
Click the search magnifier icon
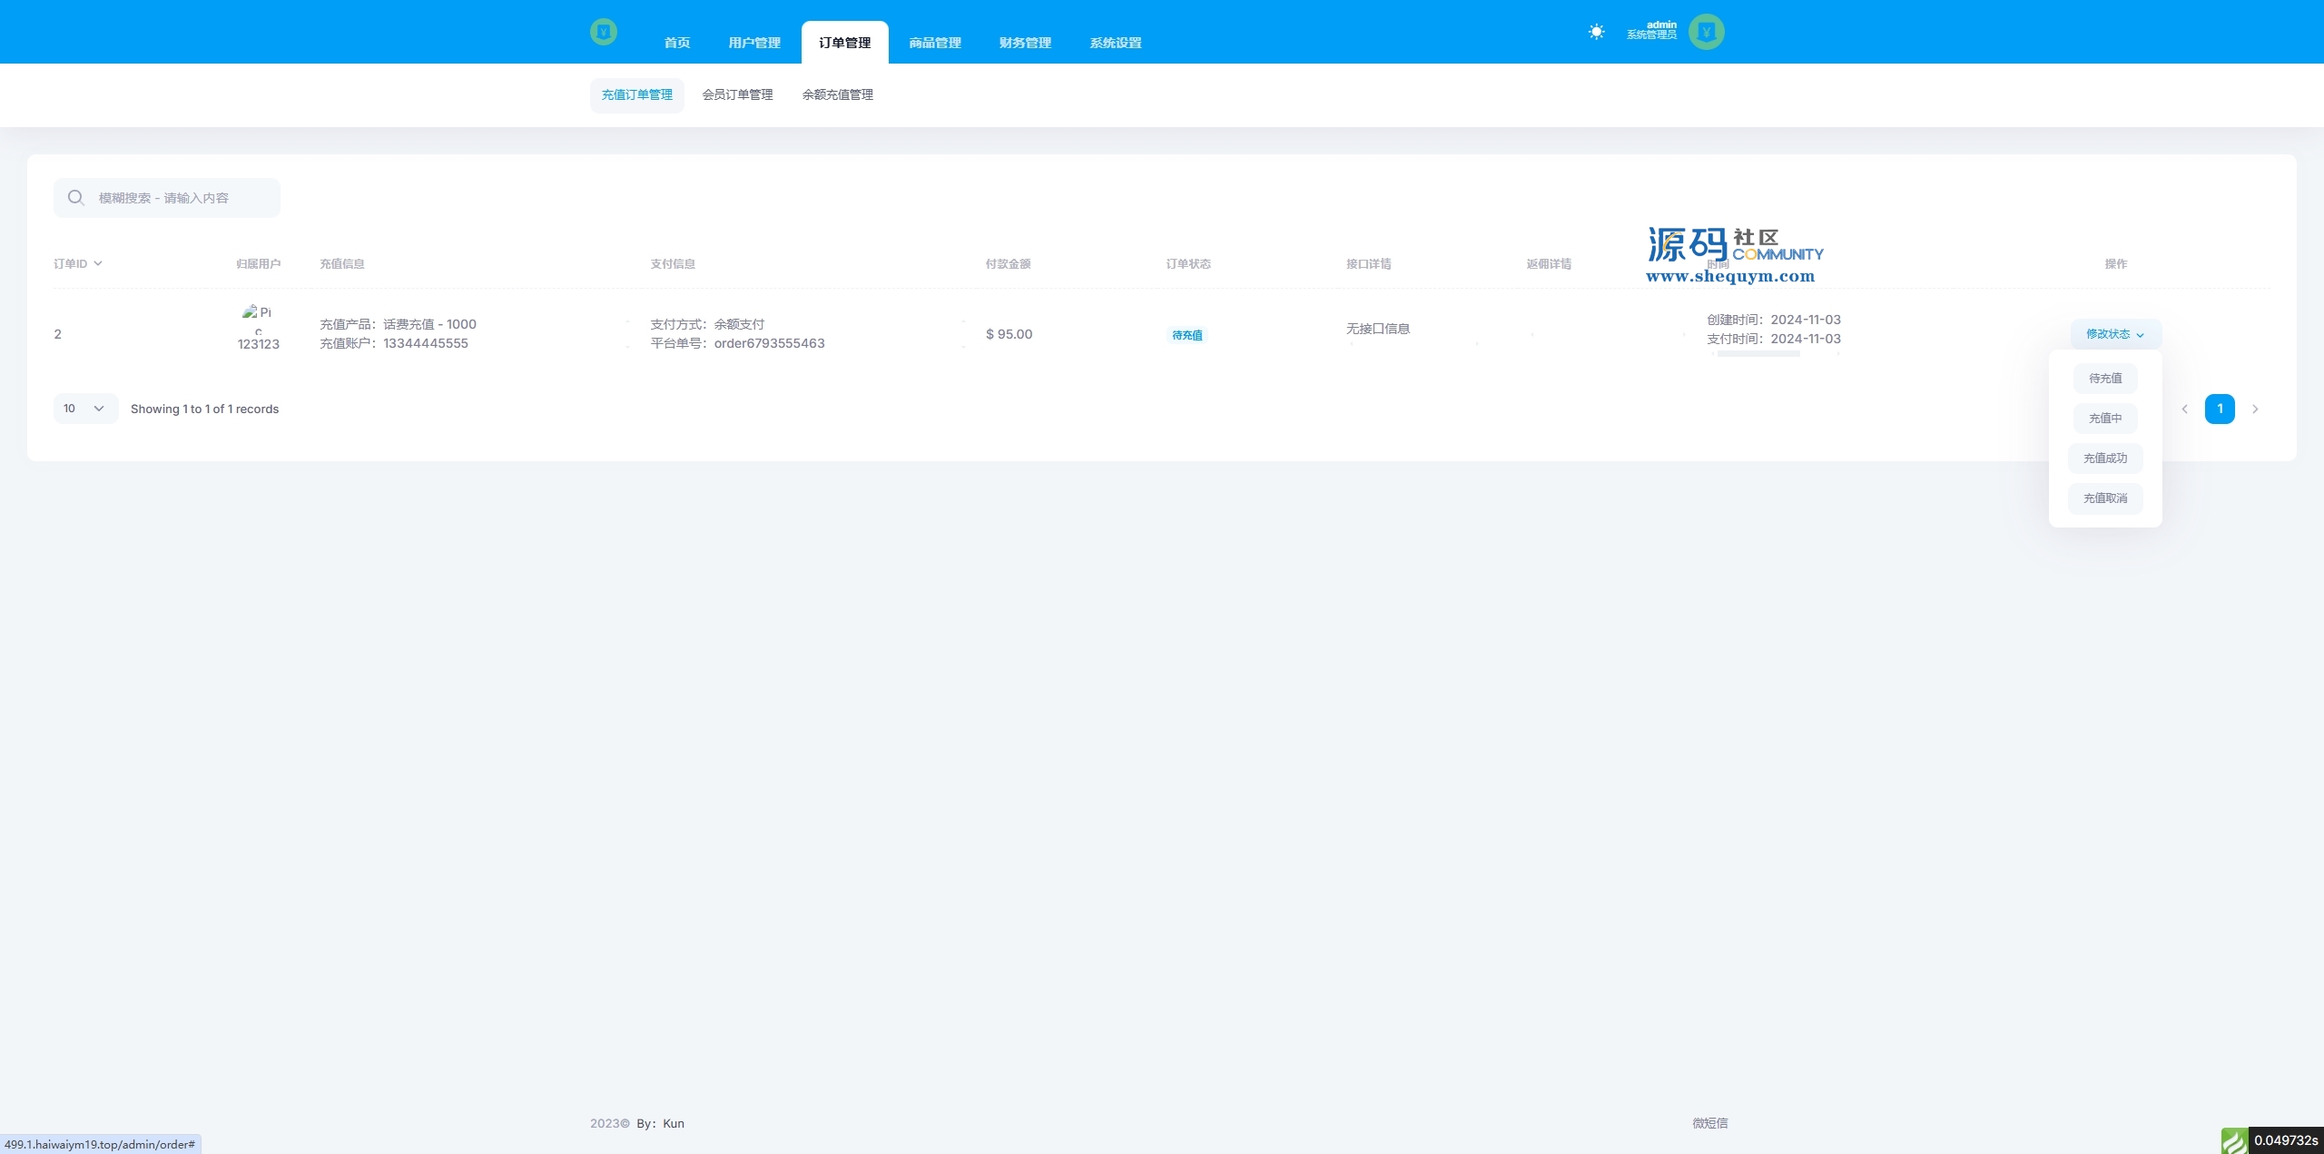tap(76, 198)
